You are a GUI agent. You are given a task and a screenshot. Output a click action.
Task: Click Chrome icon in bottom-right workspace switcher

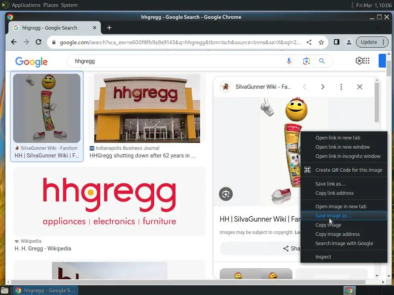tap(349, 290)
